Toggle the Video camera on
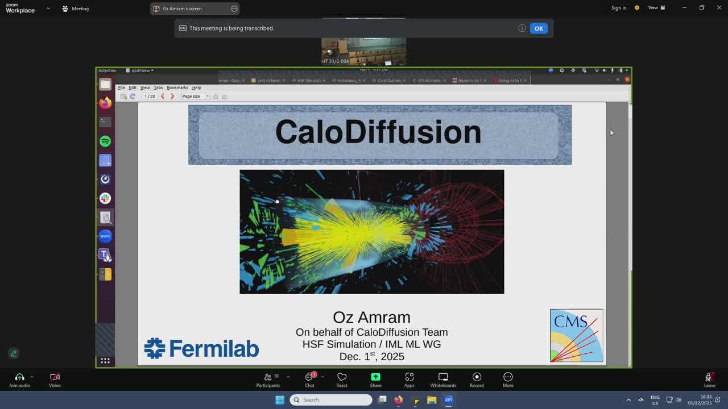Viewport: 728px width, 409px height. (55, 379)
